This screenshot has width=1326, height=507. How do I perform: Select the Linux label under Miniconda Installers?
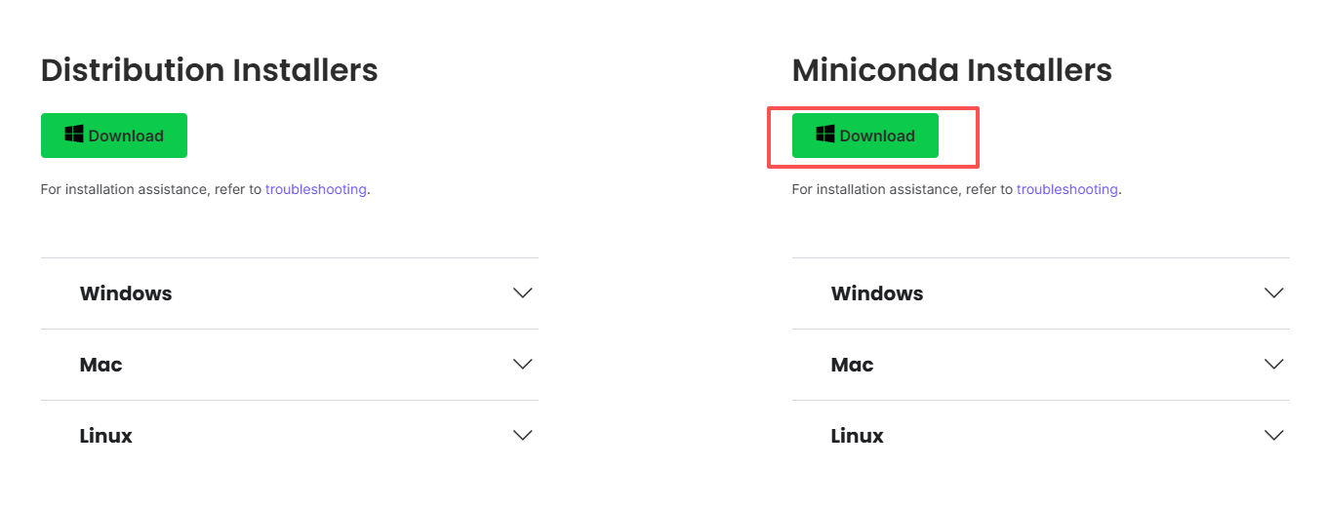[x=858, y=436]
